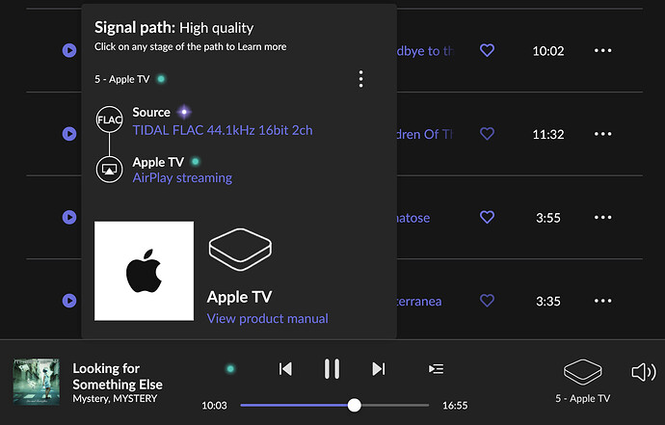Toggle heart on the 3:55 track
665x425 pixels.
[x=487, y=217]
